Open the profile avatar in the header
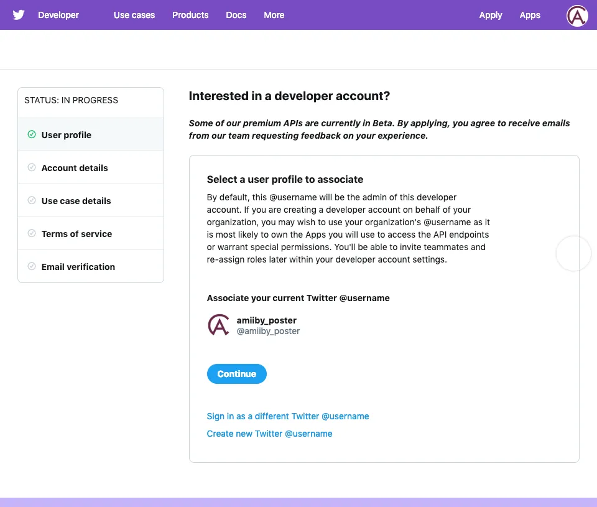This screenshot has width=597, height=507. (577, 16)
